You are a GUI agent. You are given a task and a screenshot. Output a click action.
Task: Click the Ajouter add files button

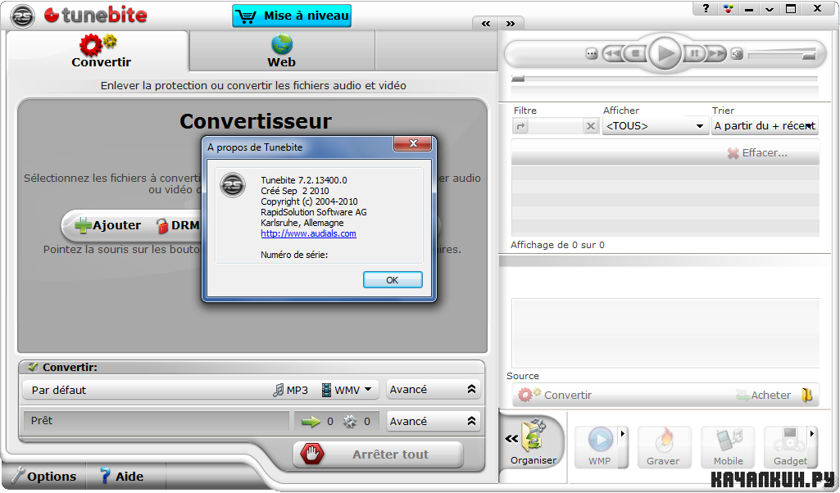[x=108, y=225]
